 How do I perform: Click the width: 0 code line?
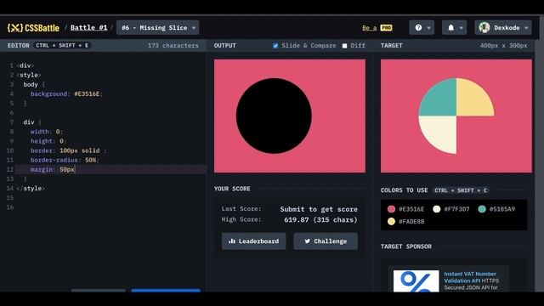point(47,132)
